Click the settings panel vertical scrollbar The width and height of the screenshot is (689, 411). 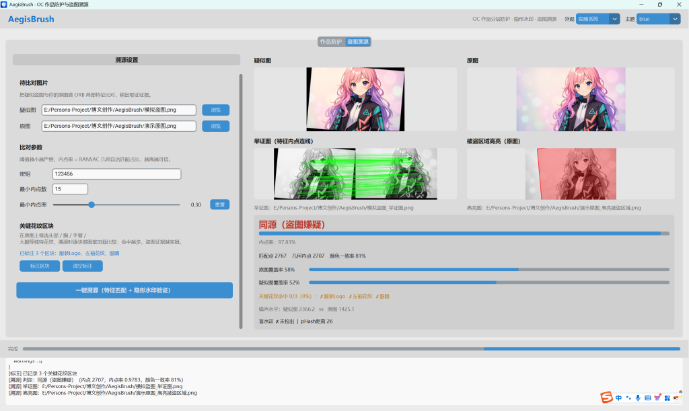tap(241, 201)
